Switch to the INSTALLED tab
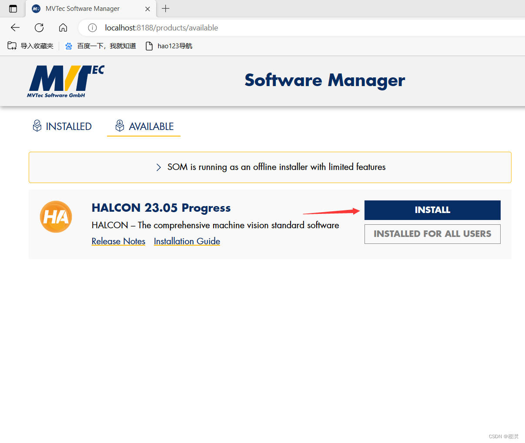 (62, 127)
